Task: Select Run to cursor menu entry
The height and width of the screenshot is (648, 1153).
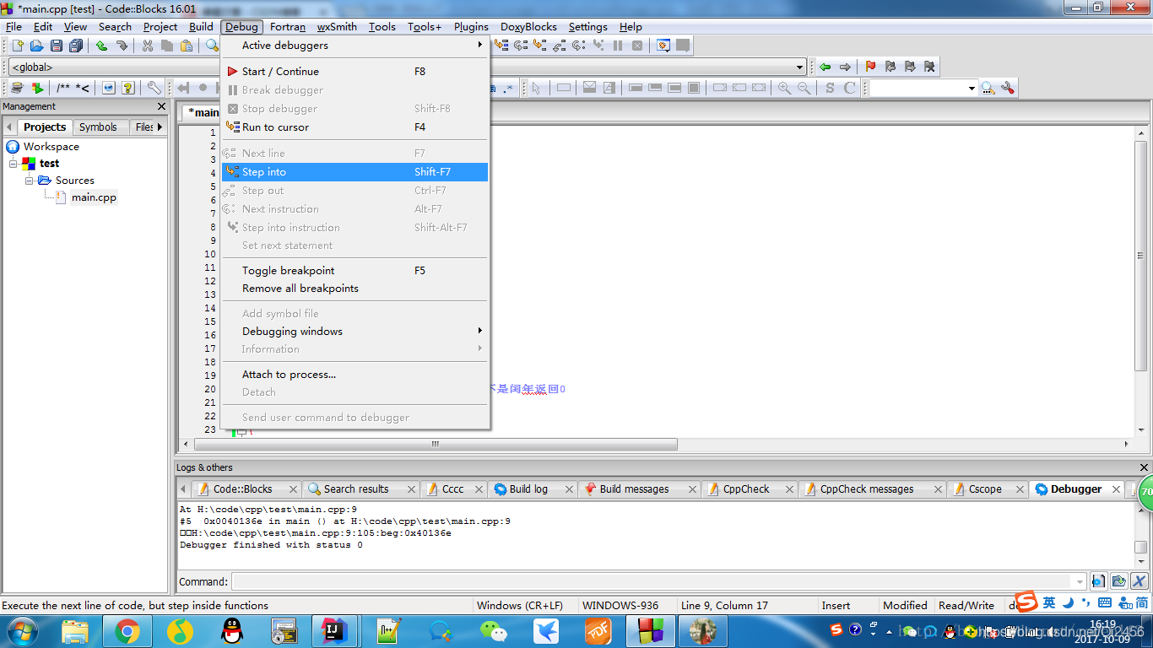Action: [355, 127]
